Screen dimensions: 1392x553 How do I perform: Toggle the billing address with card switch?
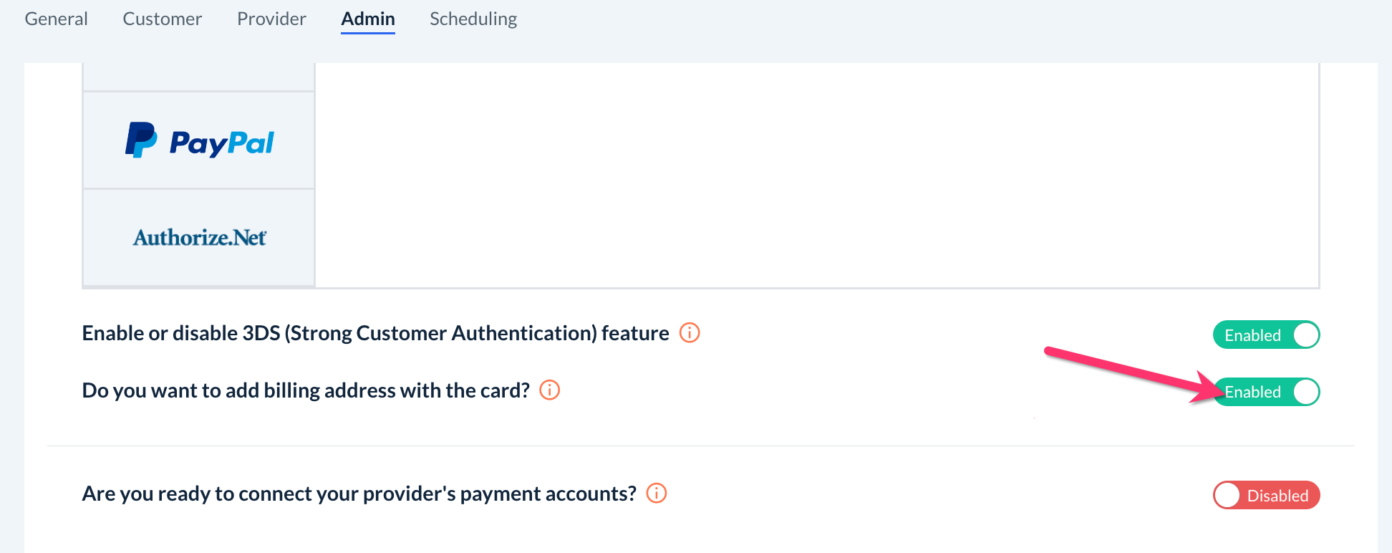point(1266,392)
